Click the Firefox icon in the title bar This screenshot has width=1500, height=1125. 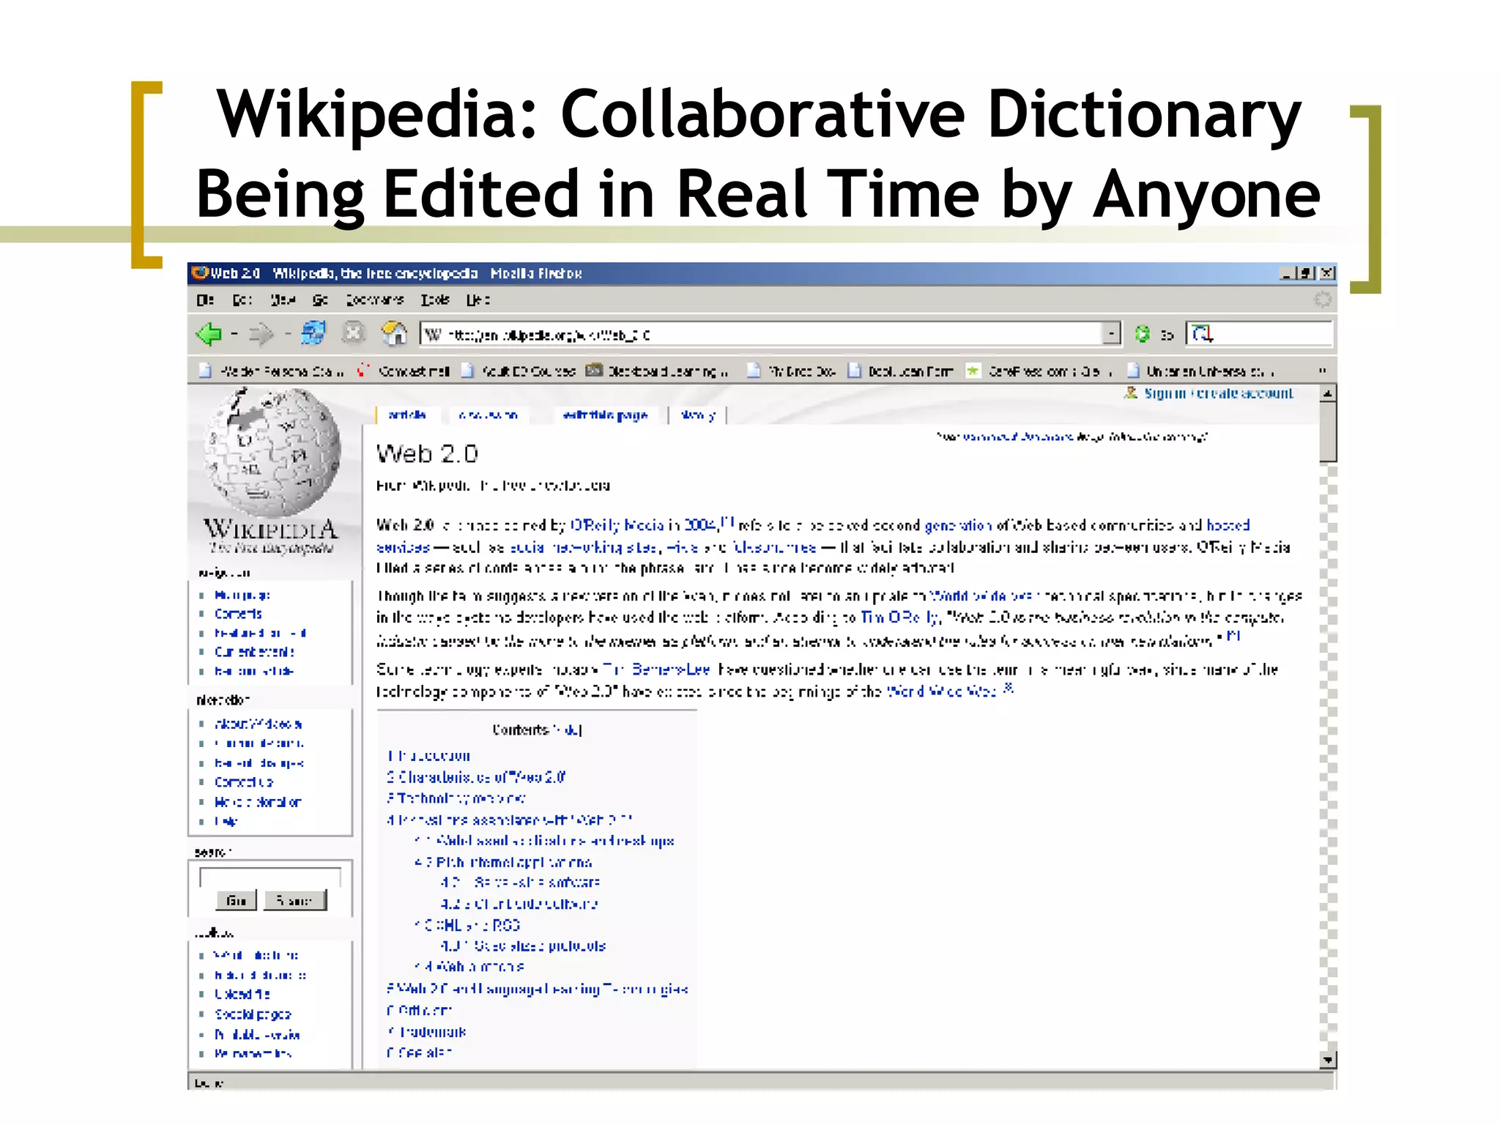click(x=199, y=273)
